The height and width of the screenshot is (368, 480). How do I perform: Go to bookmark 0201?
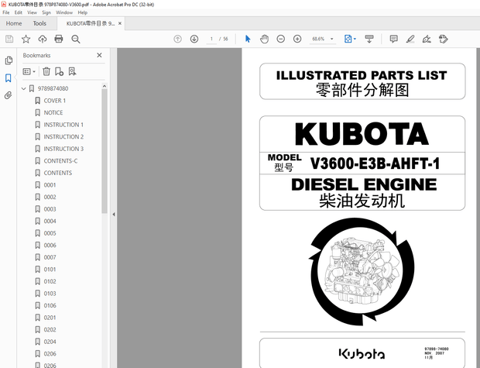(x=50, y=318)
